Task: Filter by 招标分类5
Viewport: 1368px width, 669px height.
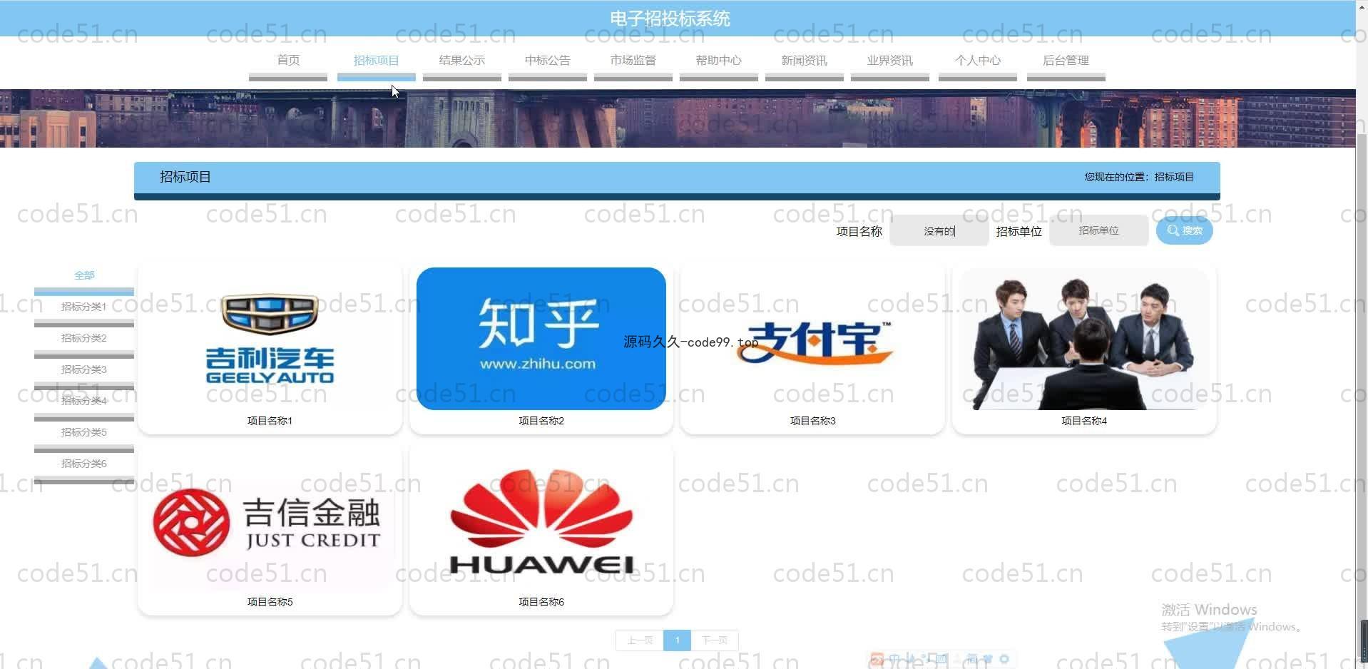Action: pos(84,432)
